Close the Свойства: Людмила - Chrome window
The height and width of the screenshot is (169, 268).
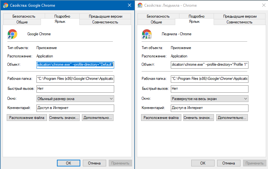pyautogui.click(x=264, y=5)
